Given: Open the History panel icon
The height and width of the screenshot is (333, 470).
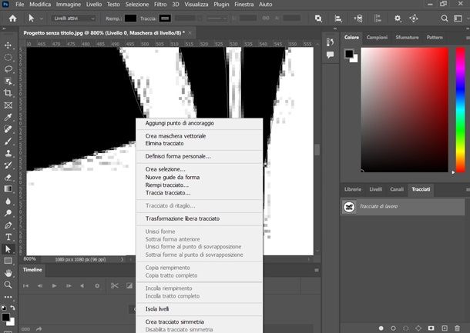Looking at the screenshot, I should pos(330,42).
